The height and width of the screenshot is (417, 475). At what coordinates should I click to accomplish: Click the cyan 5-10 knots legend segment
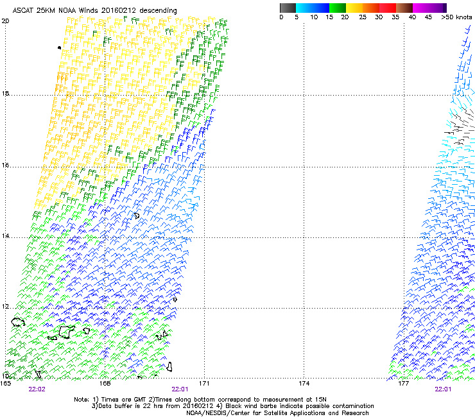click(304, 8)
